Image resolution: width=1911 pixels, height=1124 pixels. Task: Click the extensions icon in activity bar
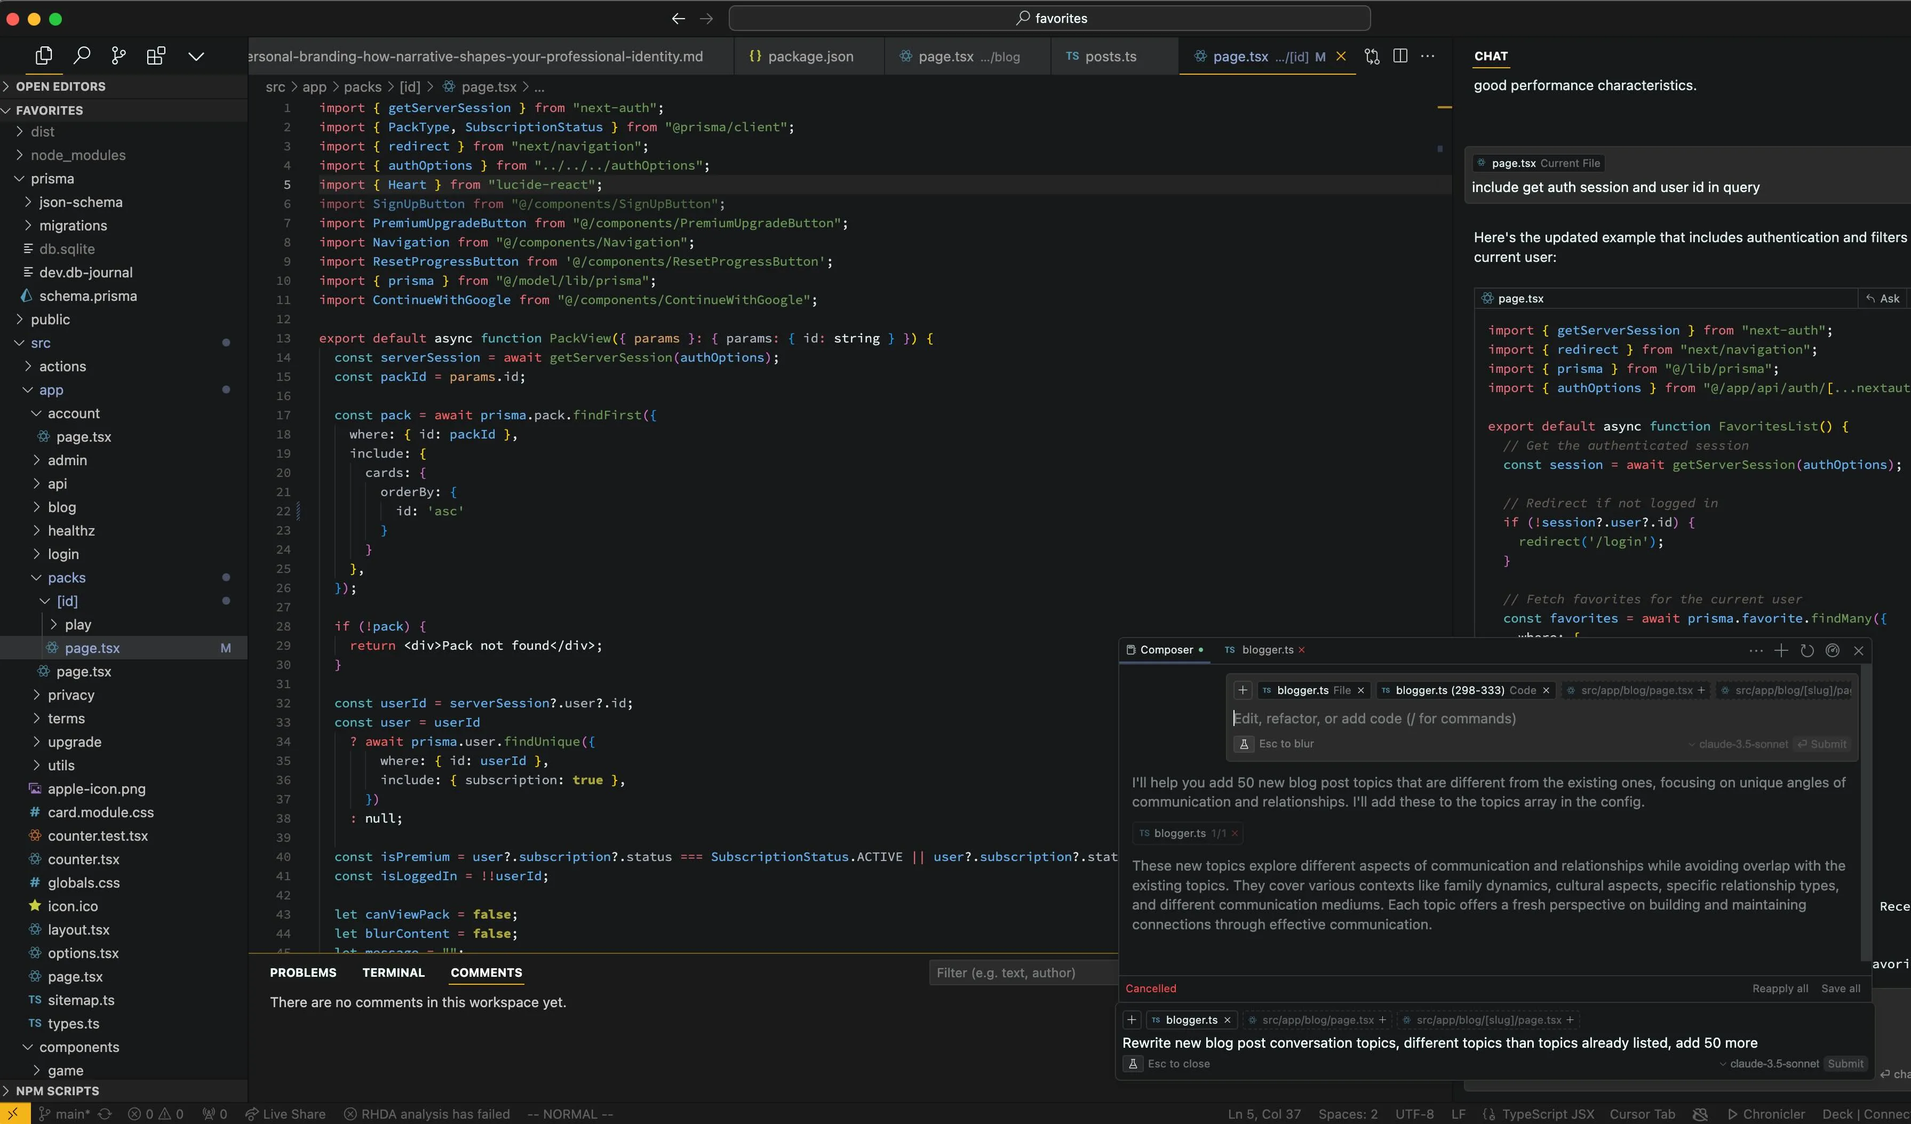tap(156, 55)
